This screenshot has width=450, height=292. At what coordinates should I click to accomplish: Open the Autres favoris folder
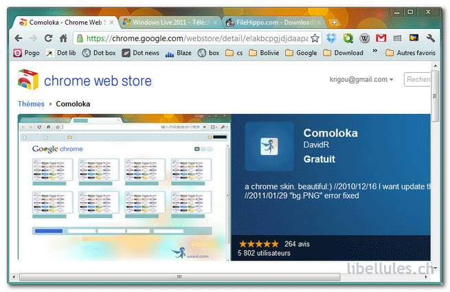coord(411,53)
